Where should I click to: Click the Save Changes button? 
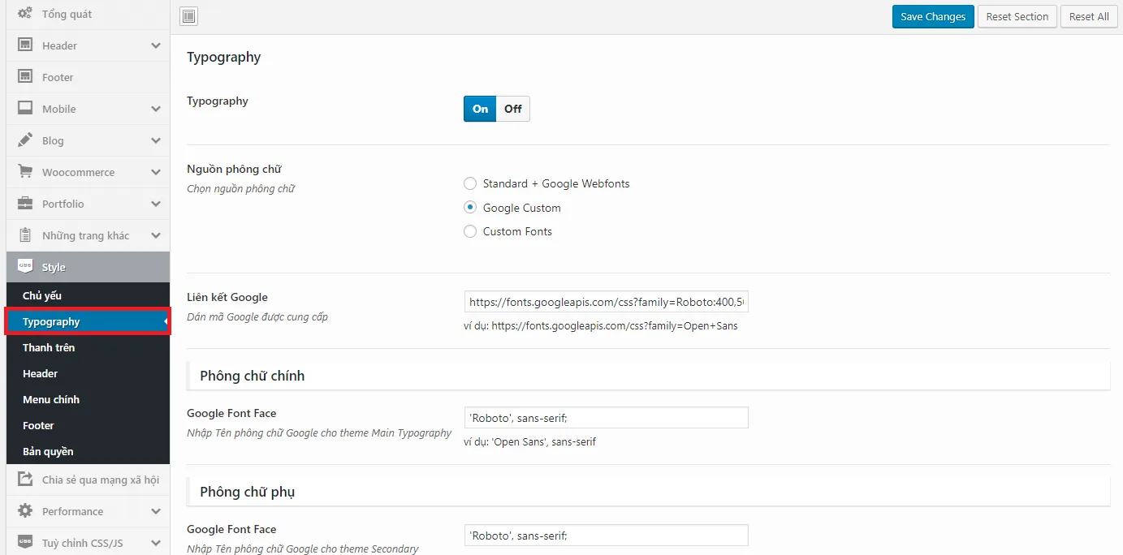click(933, 16)
